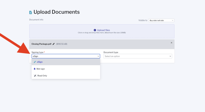Click the Read Only crossed-pen icon

[x=35, y=76]
